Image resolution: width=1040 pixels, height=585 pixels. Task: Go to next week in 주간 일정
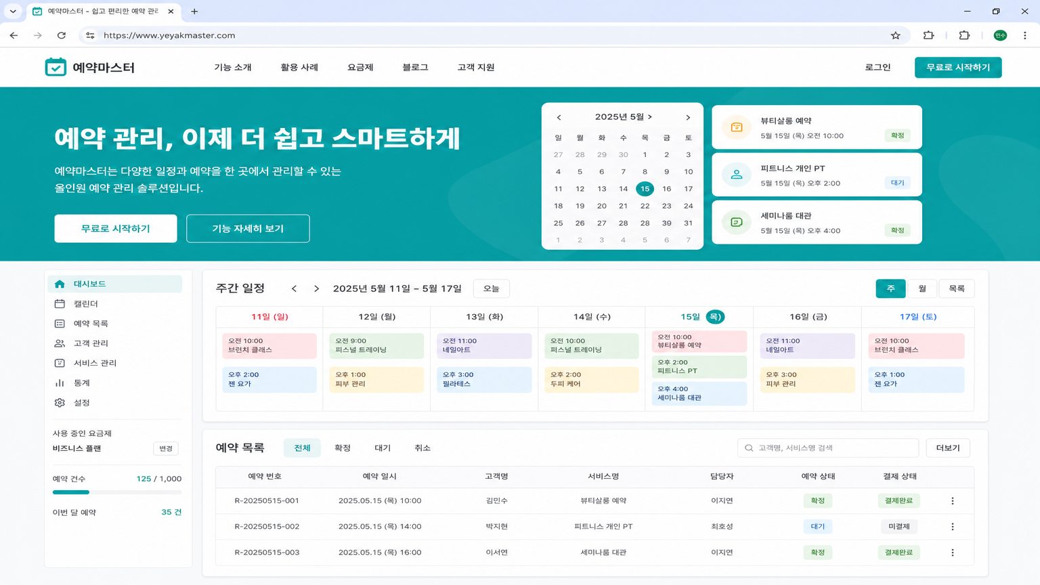tap(316, 288)
